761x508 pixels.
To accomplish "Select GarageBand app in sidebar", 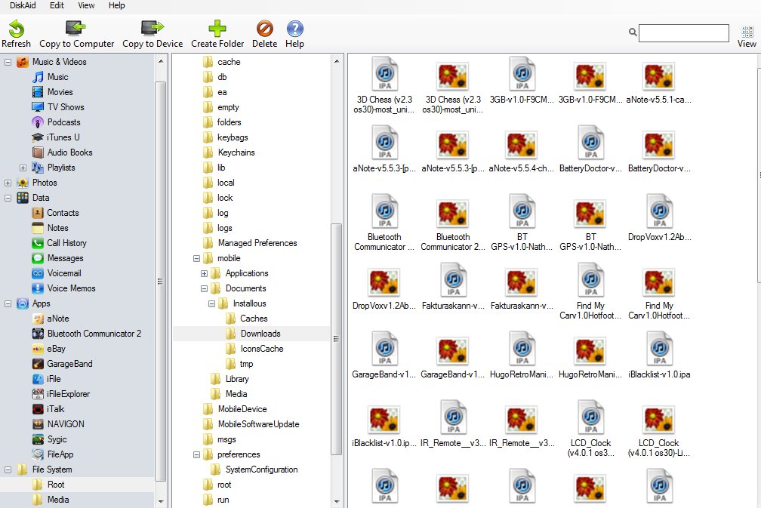I will [x=69, y=363].
